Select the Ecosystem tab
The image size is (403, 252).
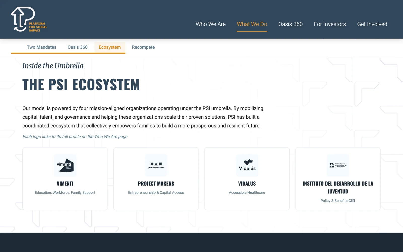[110, 47]
